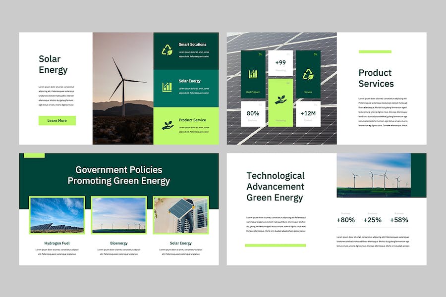Click the Learn More button
This screenshot has height=297, width=446.
tap(57, 120)
